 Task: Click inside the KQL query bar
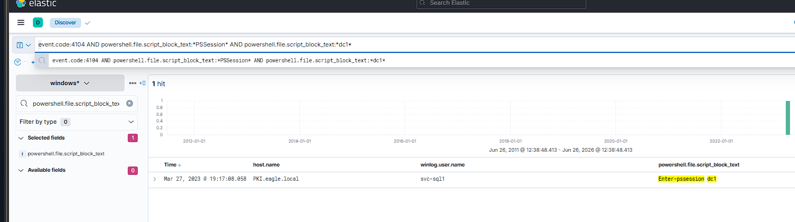[x=415, y=45]
